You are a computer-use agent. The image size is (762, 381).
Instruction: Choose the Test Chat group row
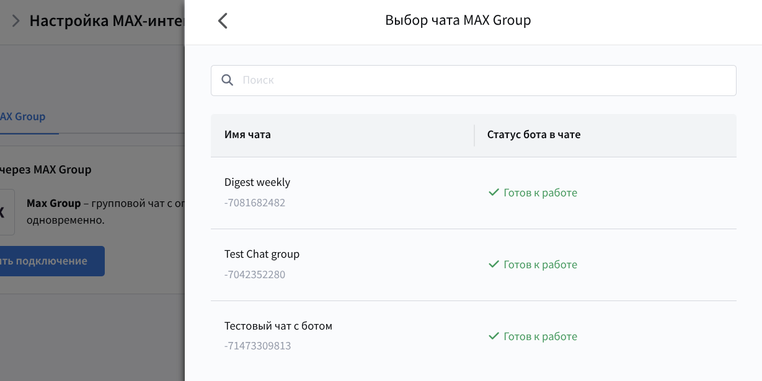tap(262, 254)
